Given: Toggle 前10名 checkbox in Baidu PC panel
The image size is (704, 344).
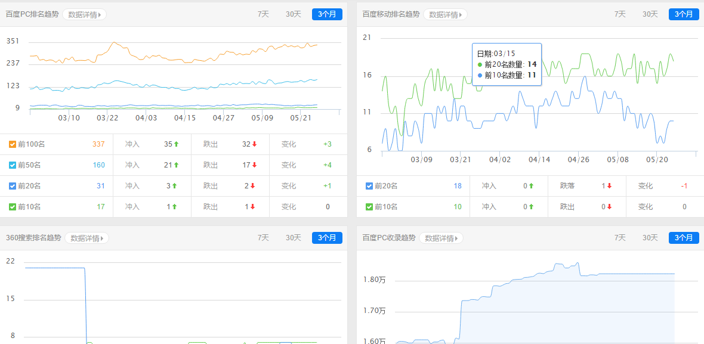Looking at the screenshot, I should click(13, 207).
